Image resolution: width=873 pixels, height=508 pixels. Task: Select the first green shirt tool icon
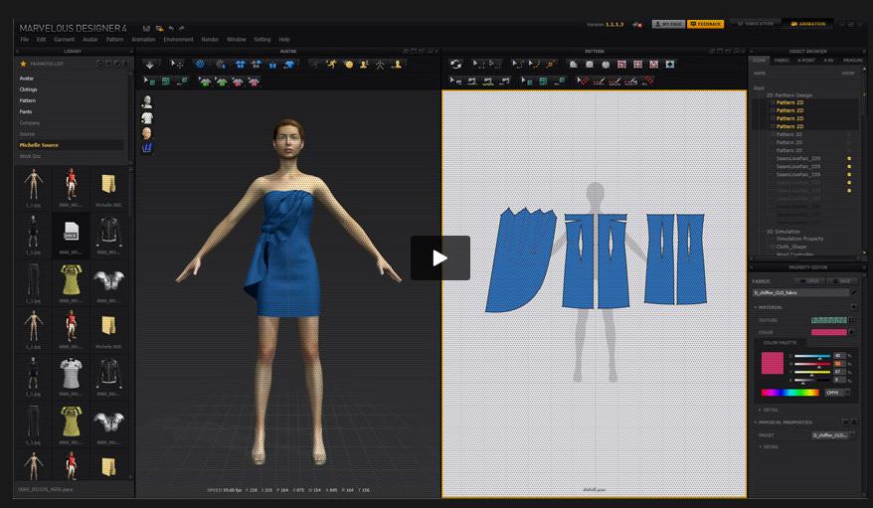click(x=206, y=82)
